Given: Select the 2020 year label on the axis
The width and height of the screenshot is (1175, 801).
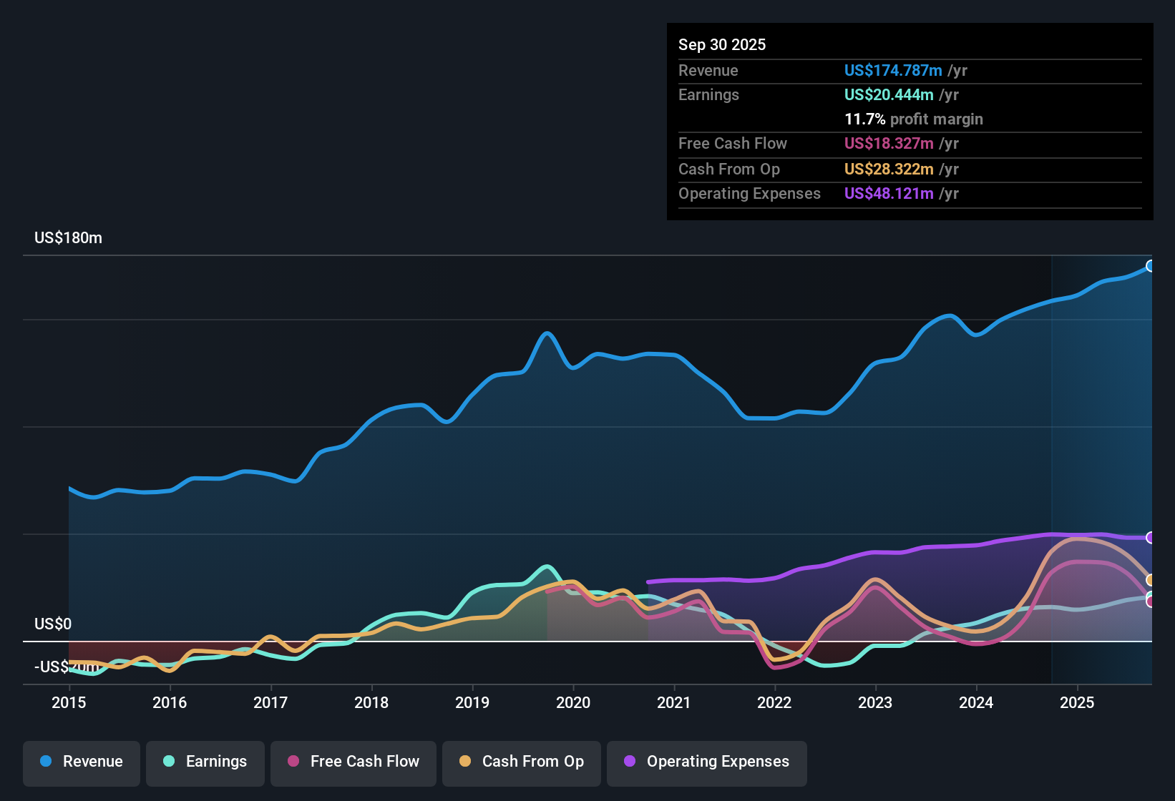Looking at the screenshot, I should tap(572, 703).
